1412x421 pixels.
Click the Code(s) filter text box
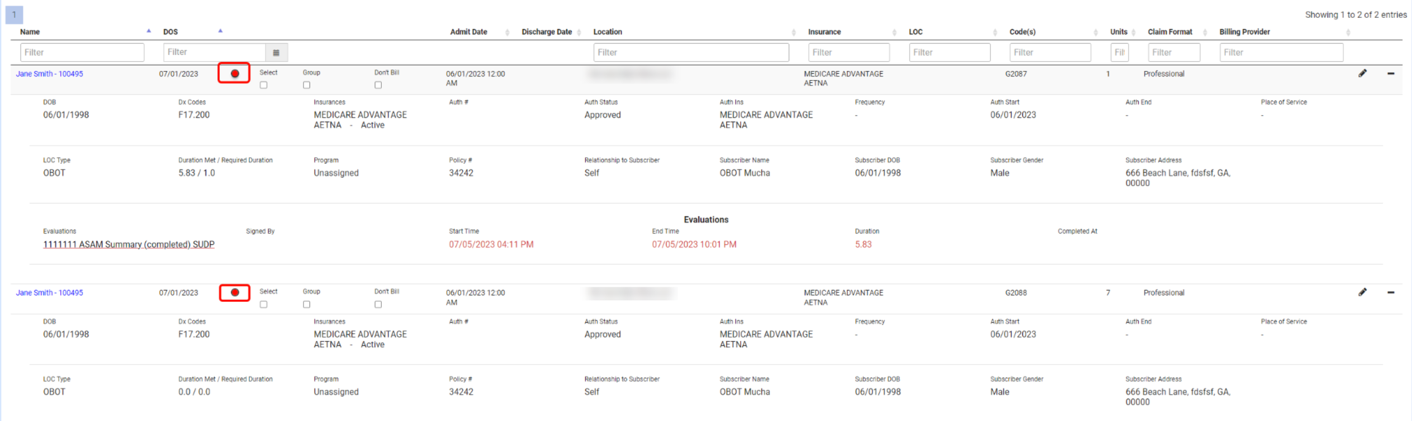(1050, 53)
